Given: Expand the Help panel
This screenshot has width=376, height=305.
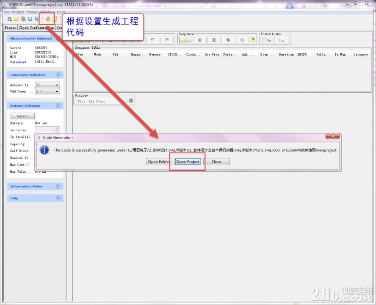Looking at the screenshot, I should coord(58,198).
